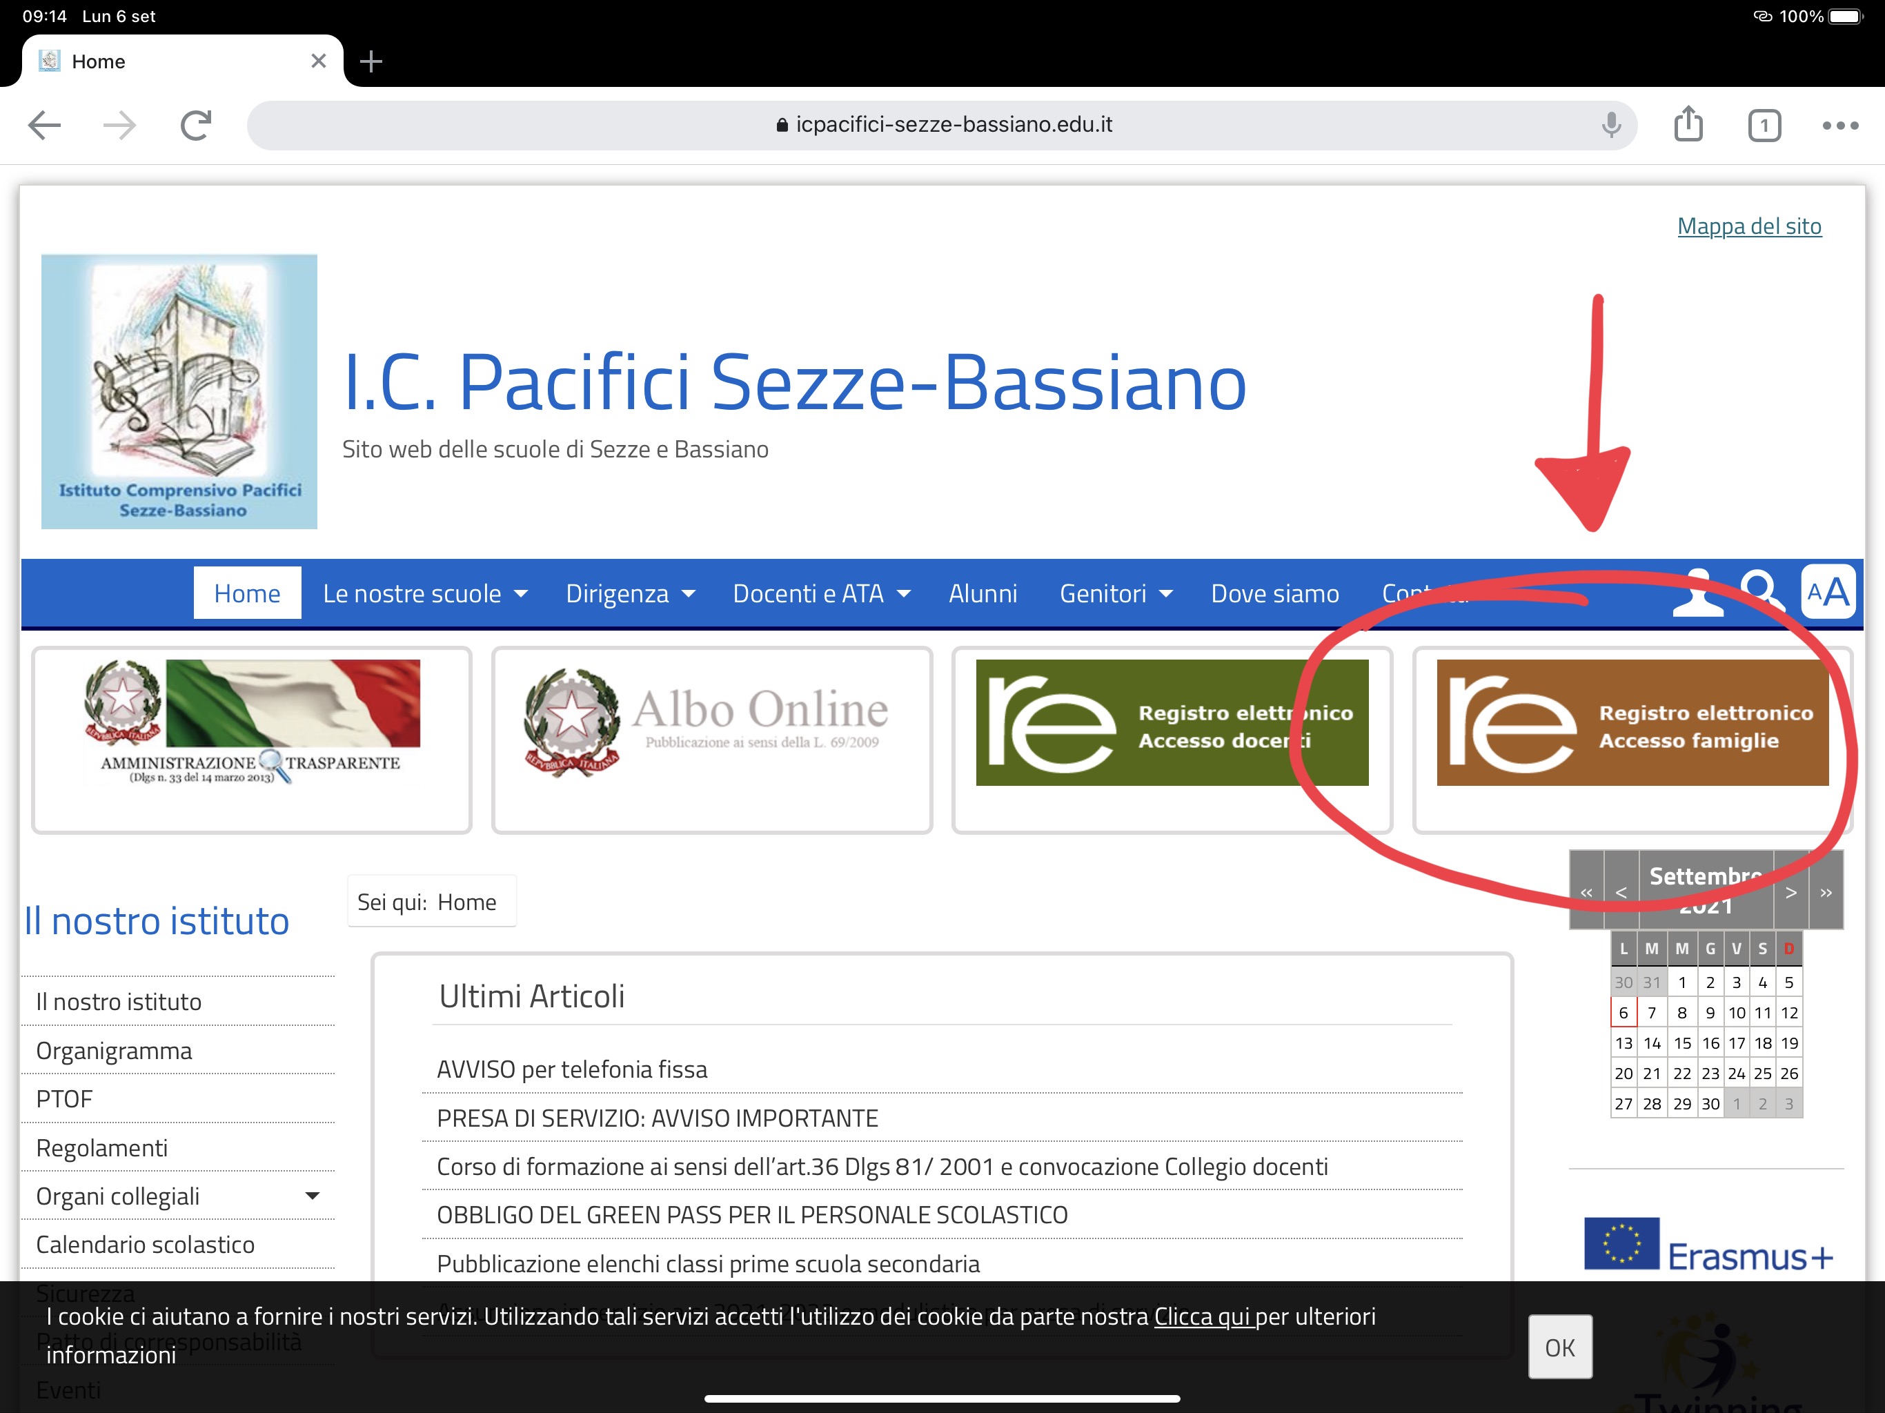
Task: Open Organigramma in the sidebar
Action: [x=179, y=1050]
